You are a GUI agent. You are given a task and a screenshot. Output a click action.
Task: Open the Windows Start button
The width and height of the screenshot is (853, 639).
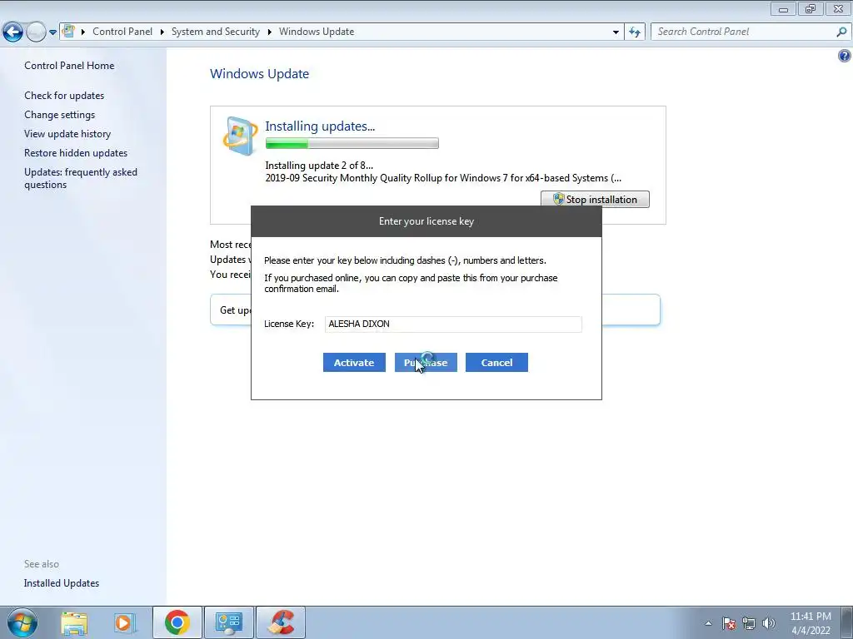coord(22,622)
